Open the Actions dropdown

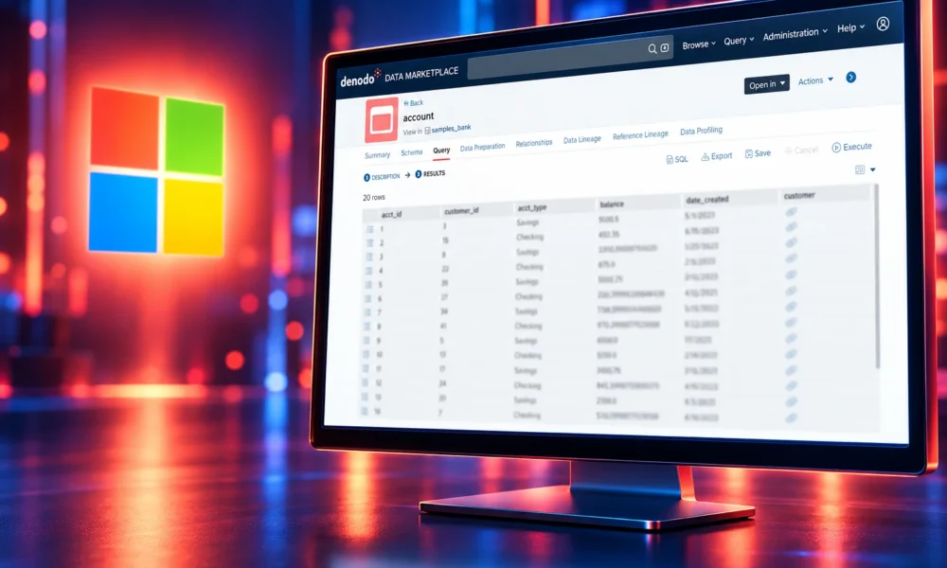point(815,80)
